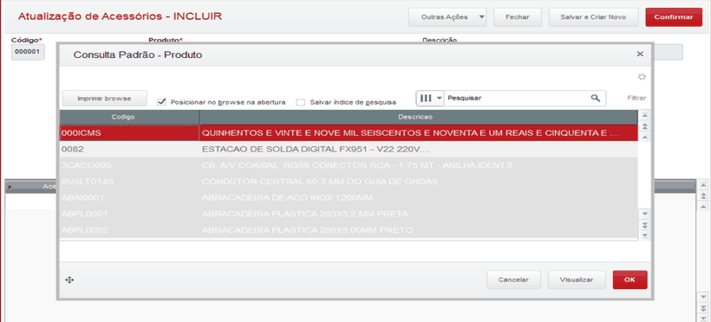
Task: Sort by the Descricao column header
Action: click(x=418, y=117)
